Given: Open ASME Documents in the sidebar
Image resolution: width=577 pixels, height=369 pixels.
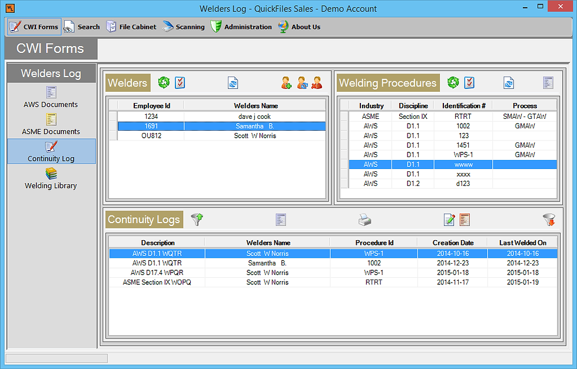Looking at the screenshot, I should (x=51, y=124).
